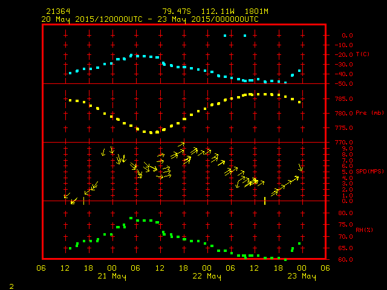The height and width of the screenshot is (290, 387).
Task: Click the 00 hour label above 23 May
Action: coord(302,268)
